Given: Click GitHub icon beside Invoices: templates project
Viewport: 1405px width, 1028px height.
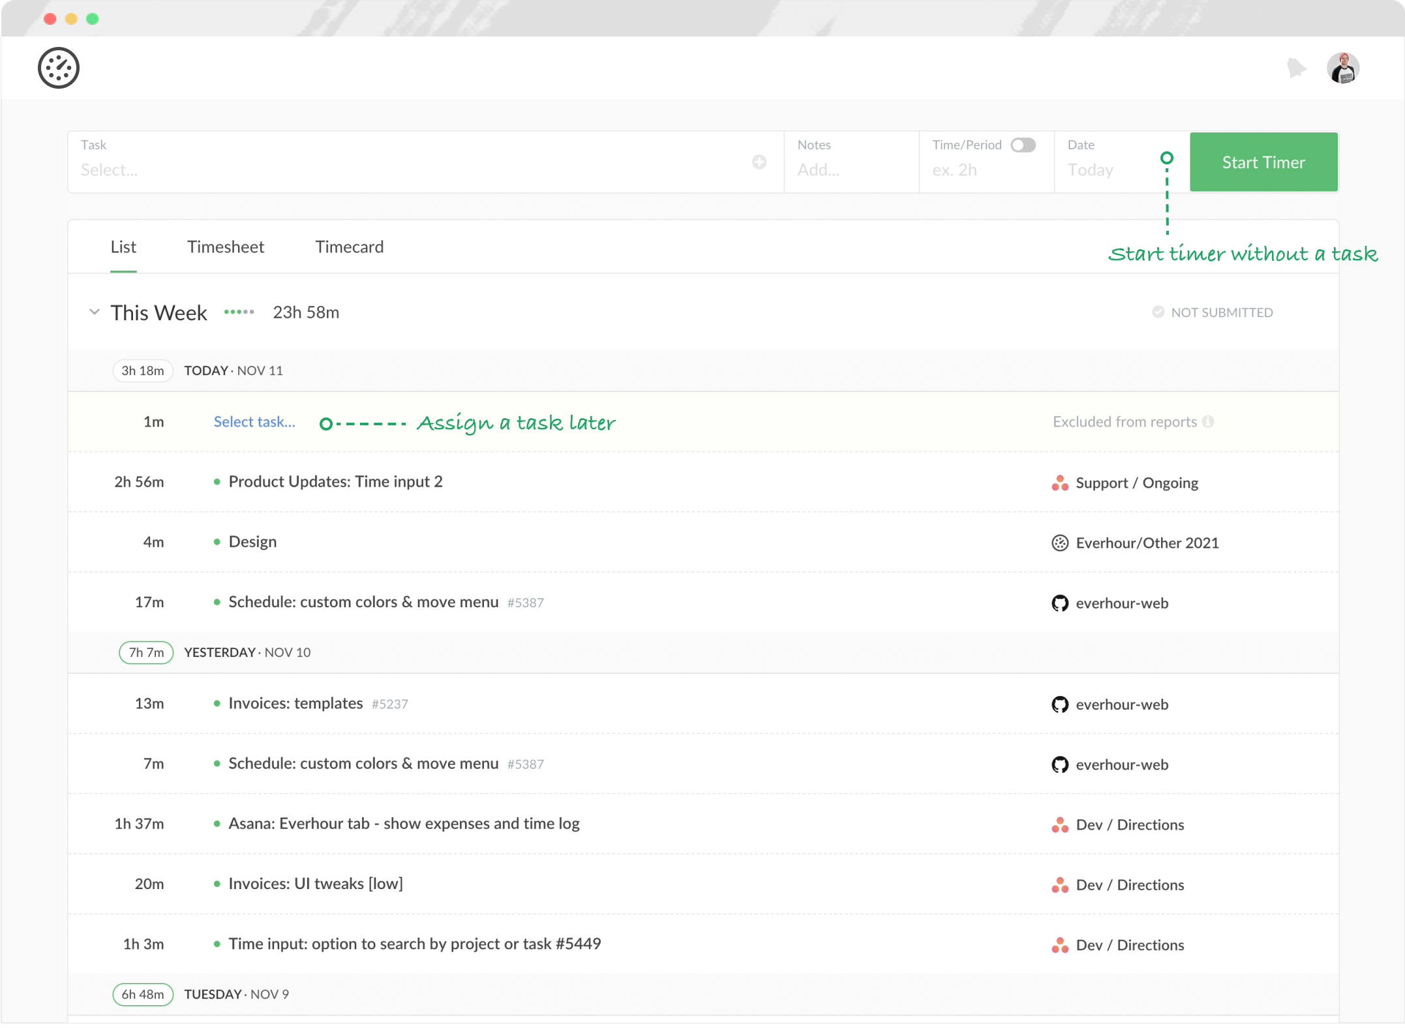Looking at the screenshot, I should point(1060,704).
